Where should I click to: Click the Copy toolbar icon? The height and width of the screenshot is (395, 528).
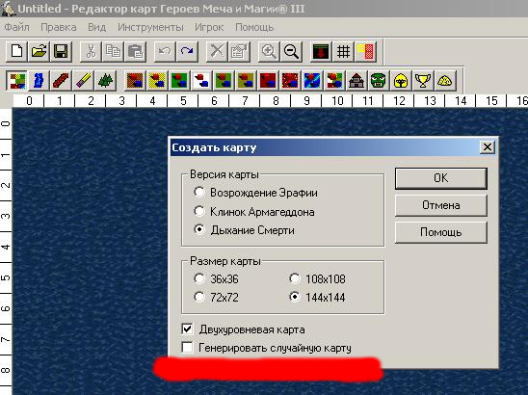[113, 51]
